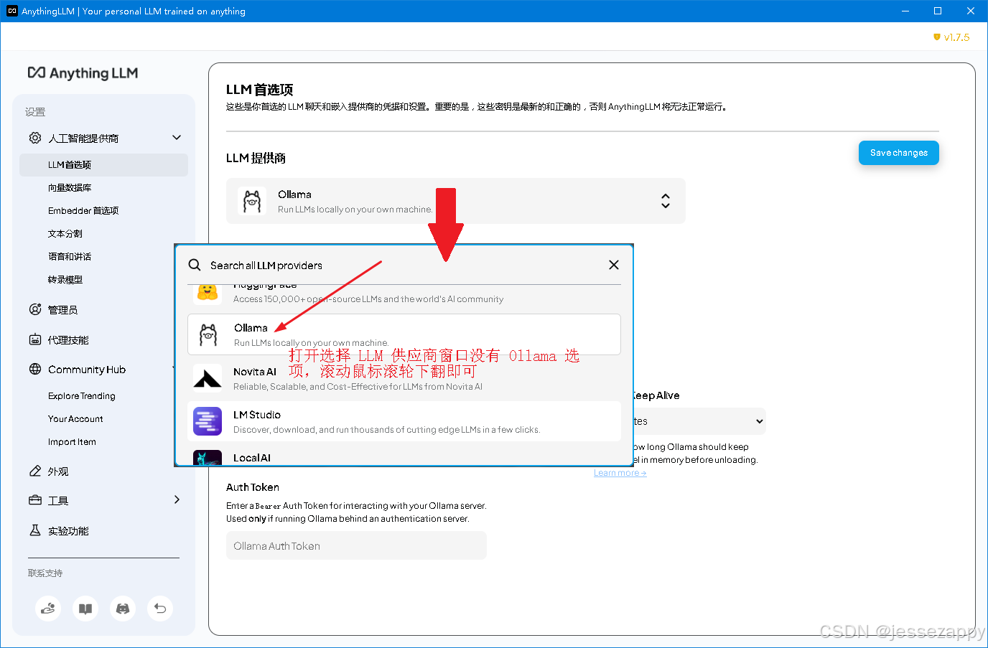Open the Ollama provider selector dropdown
Image resolution: width=988 pixels, height=648 pixels.
pos(456,201)
